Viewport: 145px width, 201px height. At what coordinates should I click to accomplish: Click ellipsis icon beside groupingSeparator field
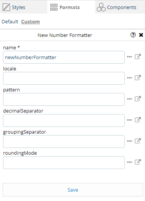click(129, 141)
